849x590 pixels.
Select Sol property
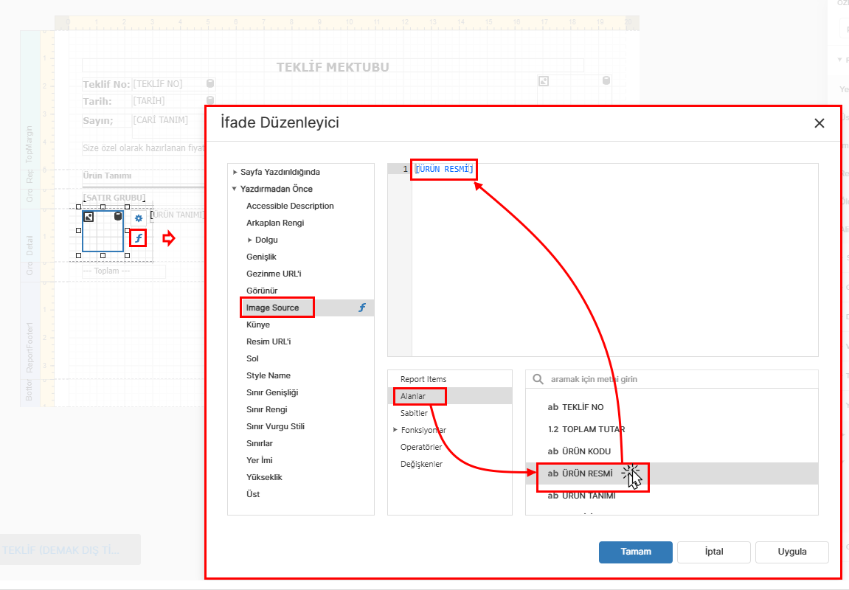[252, 358]
